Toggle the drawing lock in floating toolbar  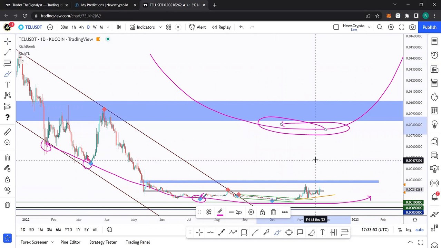pos(262,212)
